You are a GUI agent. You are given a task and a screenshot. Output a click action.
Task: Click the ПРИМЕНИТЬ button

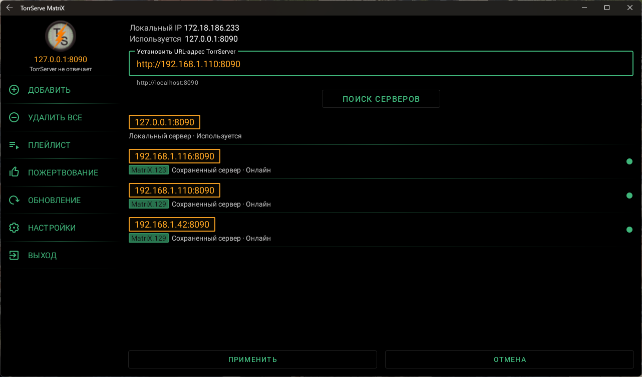[253, 359]
